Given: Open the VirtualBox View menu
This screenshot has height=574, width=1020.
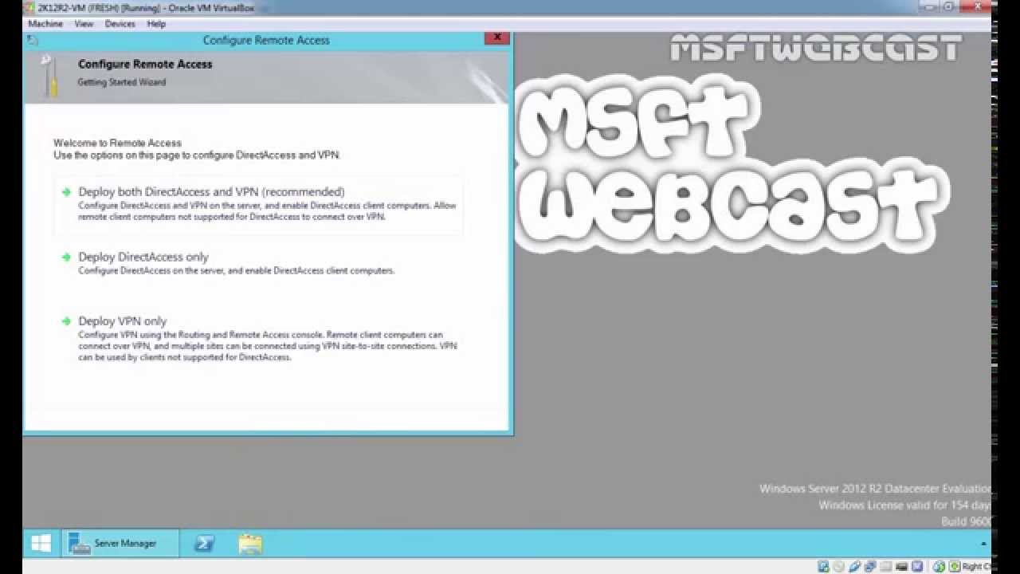Looking at the screenshot, I should pyautogui.click(x=84, y=24).
